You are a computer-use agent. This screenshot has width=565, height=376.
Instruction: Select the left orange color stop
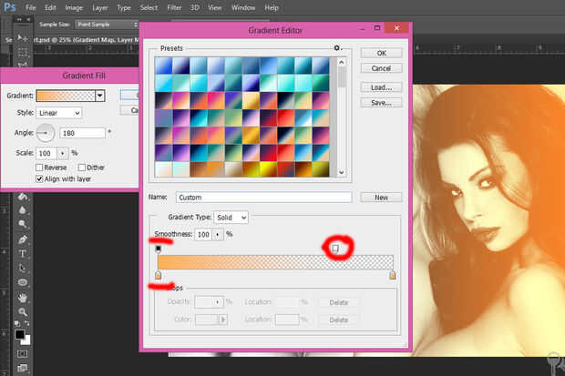tap(158, 276)
